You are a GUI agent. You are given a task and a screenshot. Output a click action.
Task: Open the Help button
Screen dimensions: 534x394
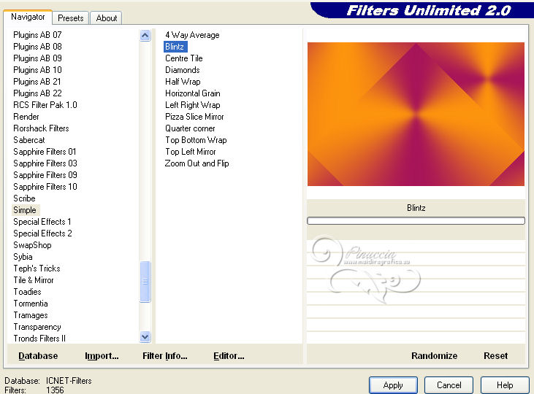[505, 385]
